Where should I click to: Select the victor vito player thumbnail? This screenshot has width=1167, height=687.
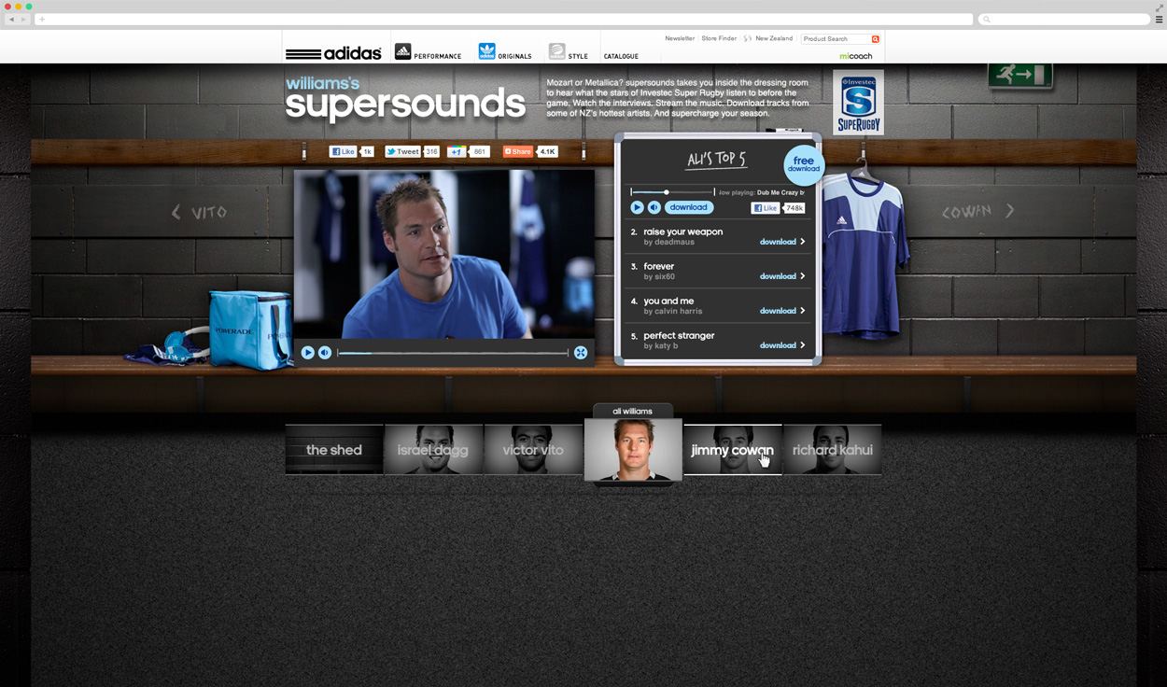click(x=533, y=450)
